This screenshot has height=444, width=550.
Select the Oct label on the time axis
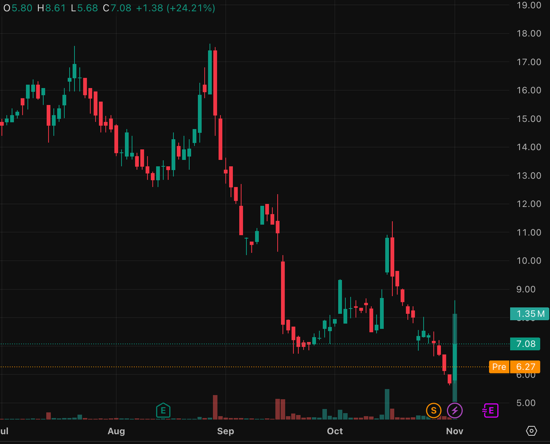pos(335,431)
